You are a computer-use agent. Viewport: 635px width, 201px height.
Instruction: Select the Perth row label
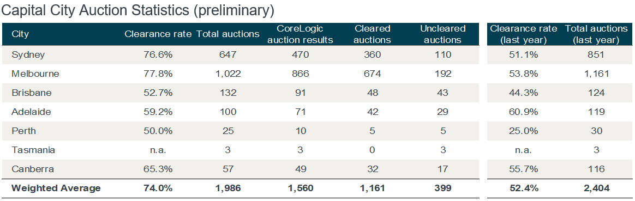click(23, 131)
